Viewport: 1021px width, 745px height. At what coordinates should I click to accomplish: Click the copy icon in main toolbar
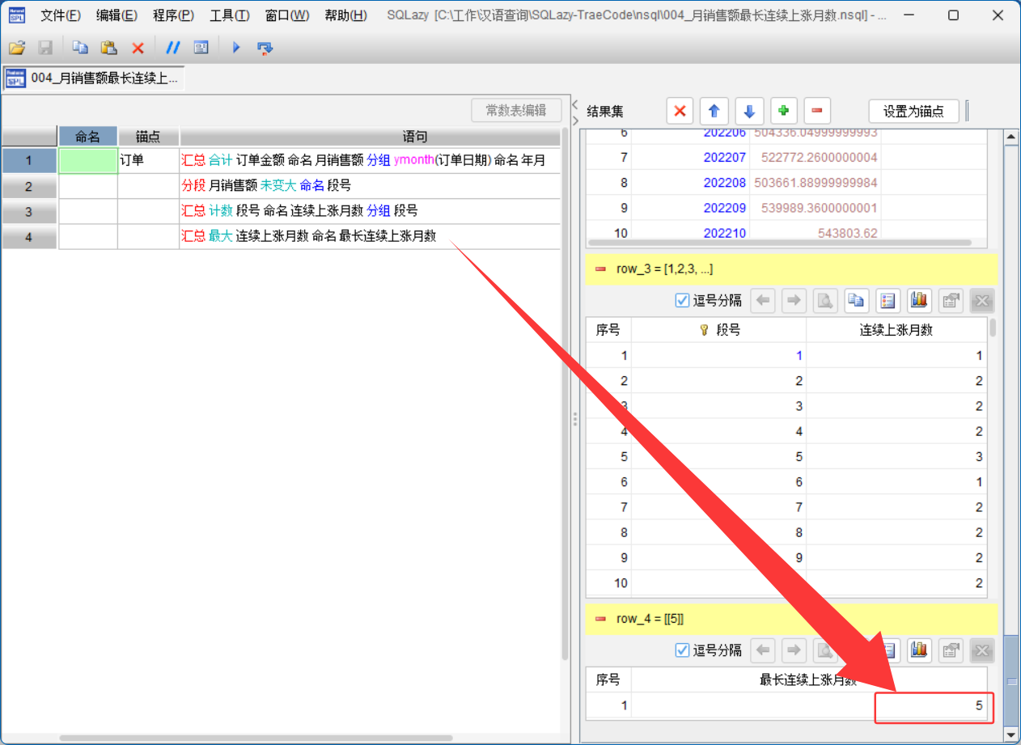[x=80, y=48]
